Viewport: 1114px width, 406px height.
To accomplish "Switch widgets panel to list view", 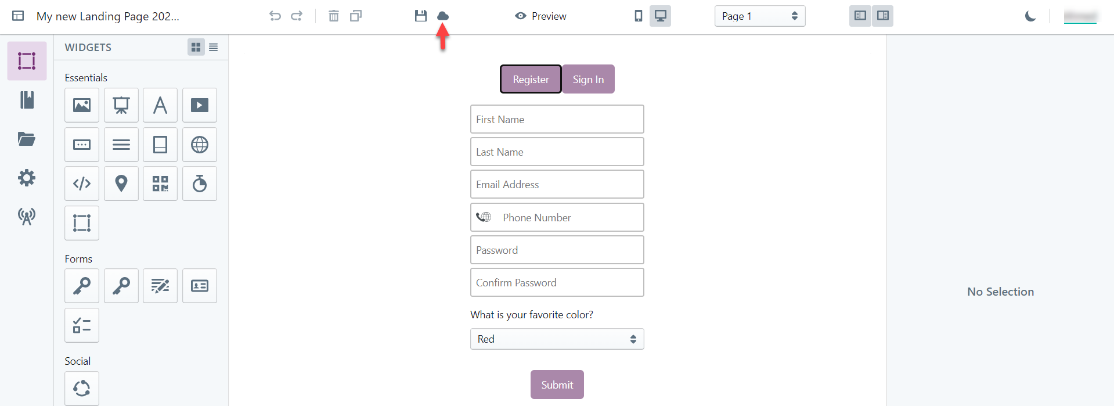I will tap(213, 47).
